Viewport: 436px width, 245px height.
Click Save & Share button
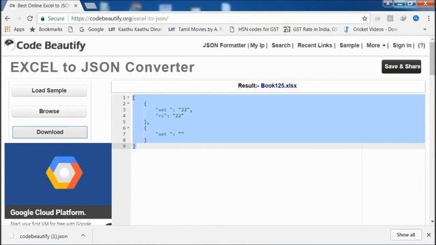[401, 67]
